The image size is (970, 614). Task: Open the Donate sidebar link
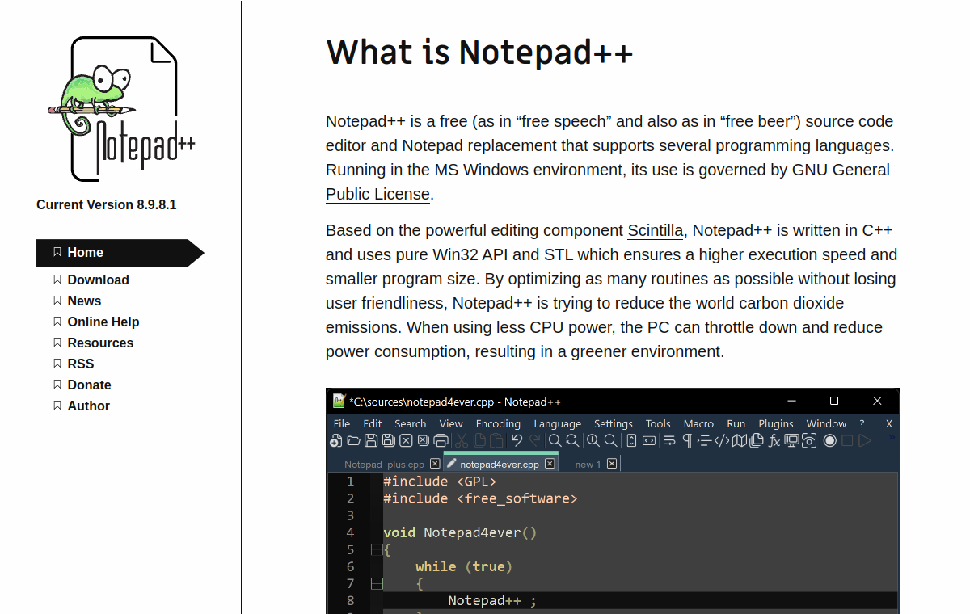pos(89,385)
